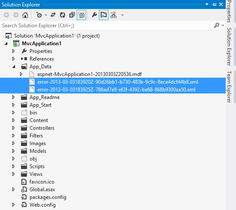Refresh the Solution Explorer tree

(63, 15)
